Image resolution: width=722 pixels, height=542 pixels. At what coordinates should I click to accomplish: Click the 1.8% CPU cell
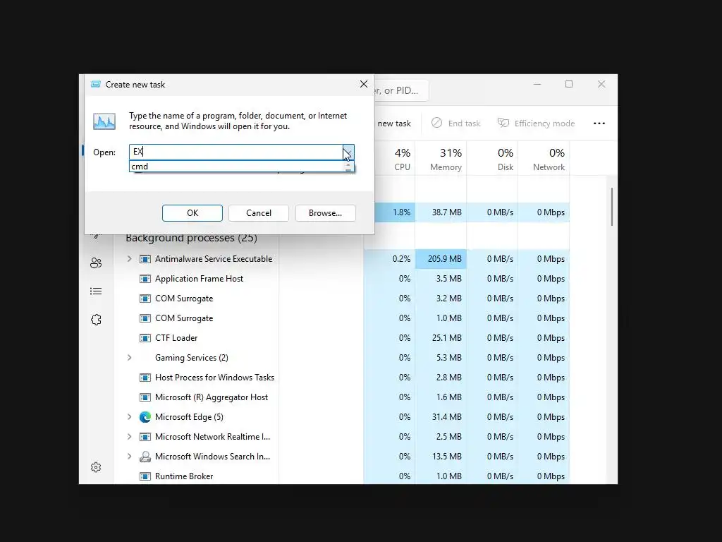point(395,212)
